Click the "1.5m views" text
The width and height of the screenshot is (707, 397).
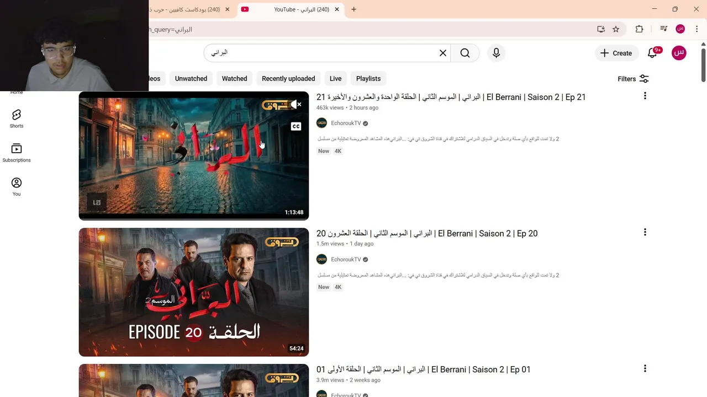click(330, 244)
